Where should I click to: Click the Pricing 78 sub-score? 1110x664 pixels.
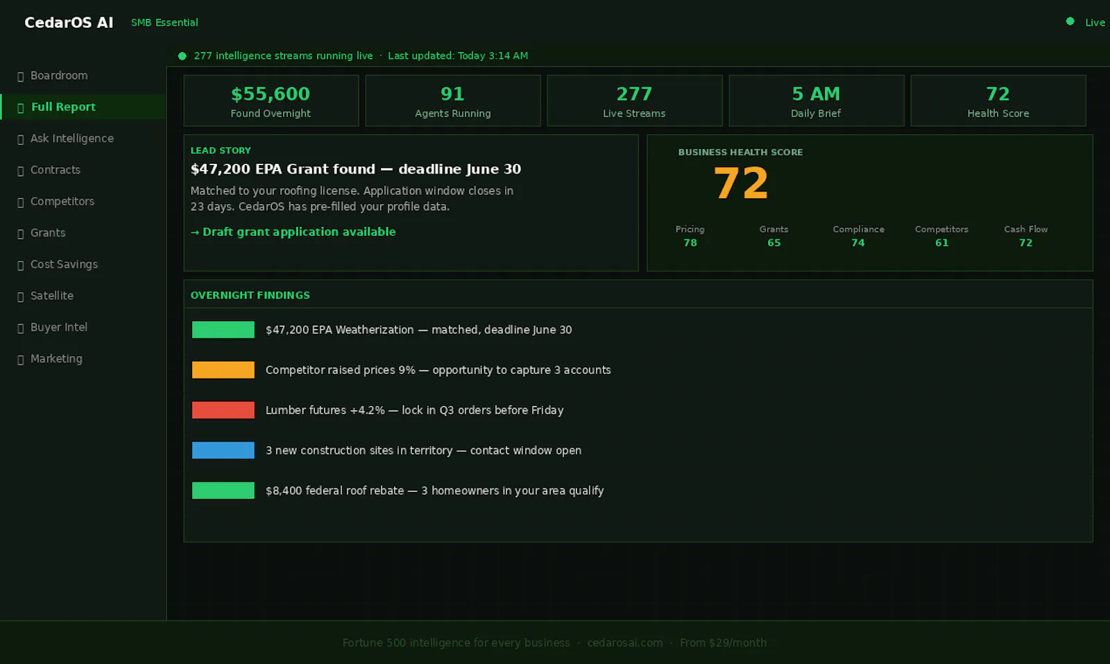690,236
